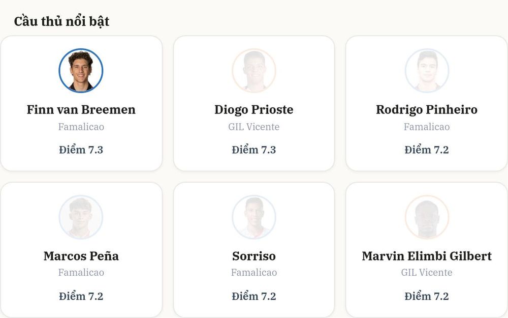508x318 pixels.
Task: Click Rodrigo Pinheiro's avatar photo
Action: [427, 70]
